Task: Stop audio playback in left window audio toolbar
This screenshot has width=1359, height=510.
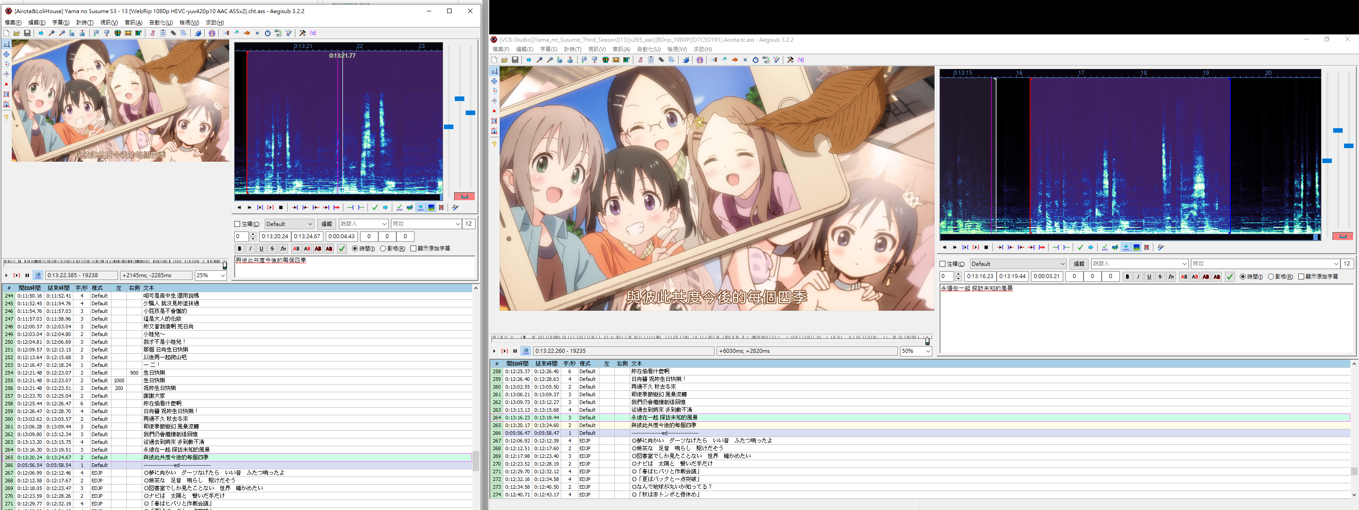Action: (x=281, y=208)
